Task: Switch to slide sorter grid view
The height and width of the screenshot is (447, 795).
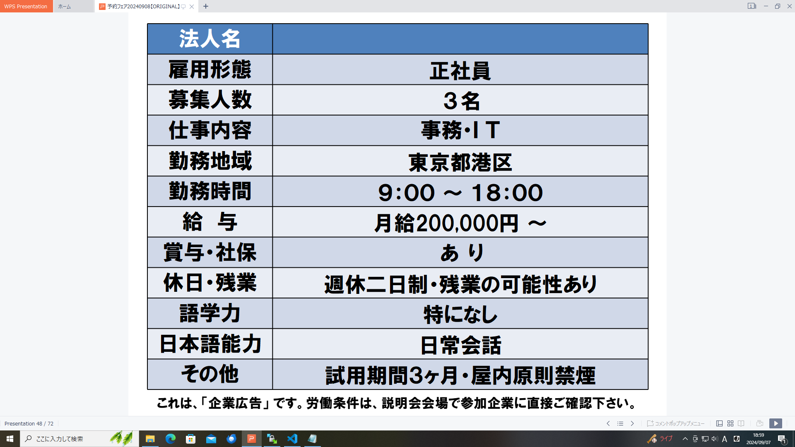Action: 730,423
